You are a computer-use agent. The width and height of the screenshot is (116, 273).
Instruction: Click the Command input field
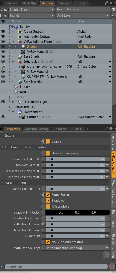56,267
